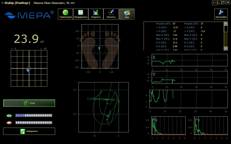Click the Stabip application title icon
The height and width of the screenshot is (144, 231).
(2, 3)
